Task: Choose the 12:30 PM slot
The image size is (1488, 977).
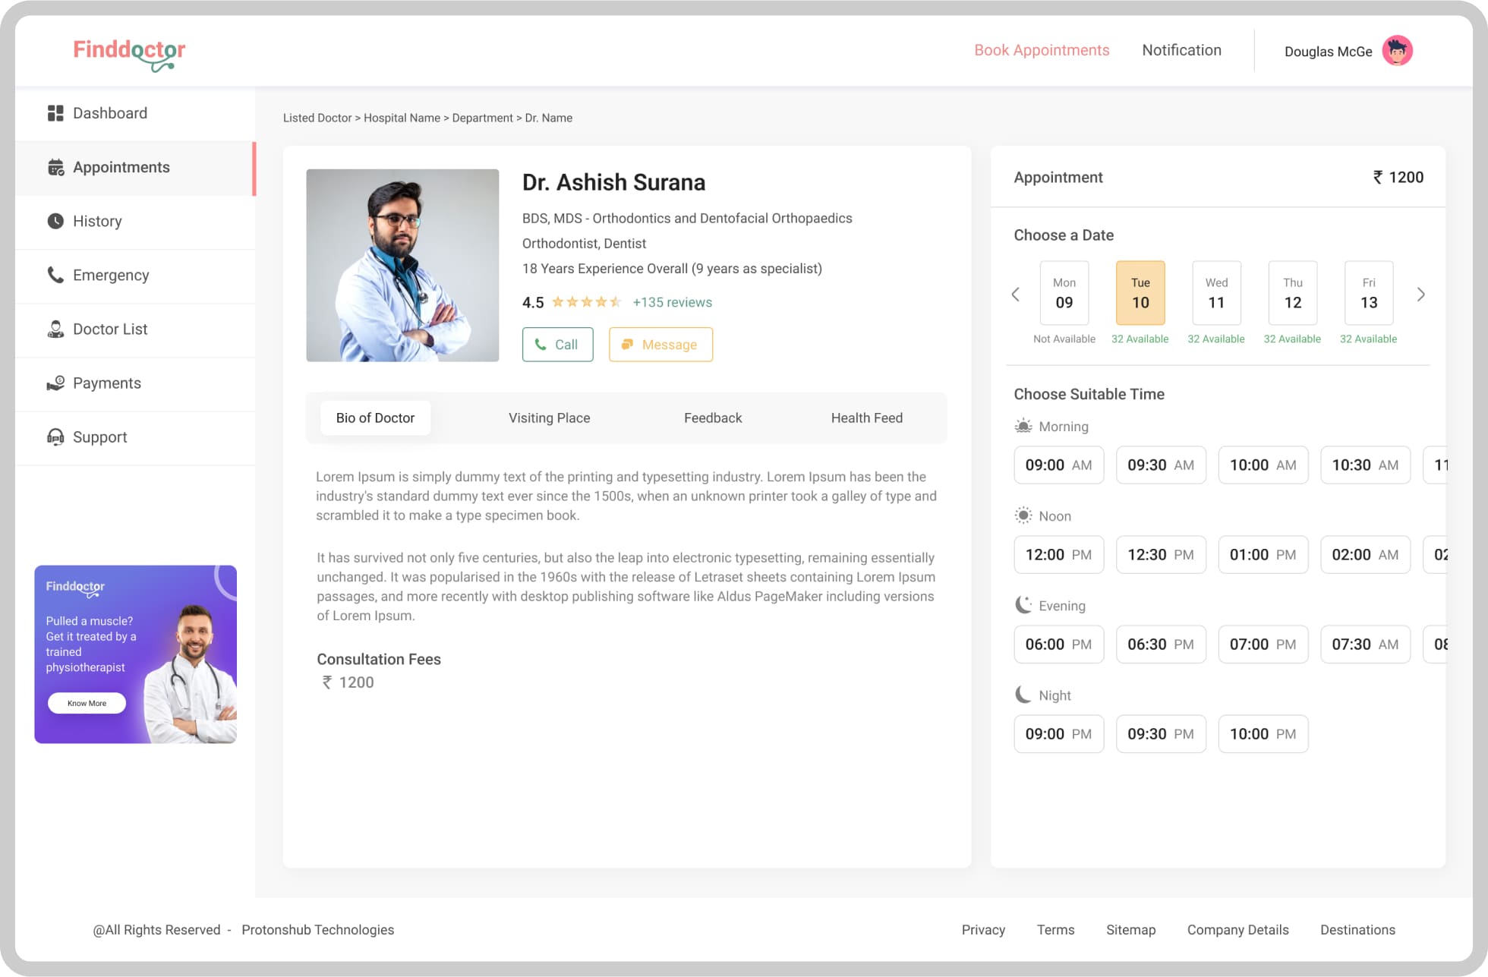Action: click(x=1161, y=555)
